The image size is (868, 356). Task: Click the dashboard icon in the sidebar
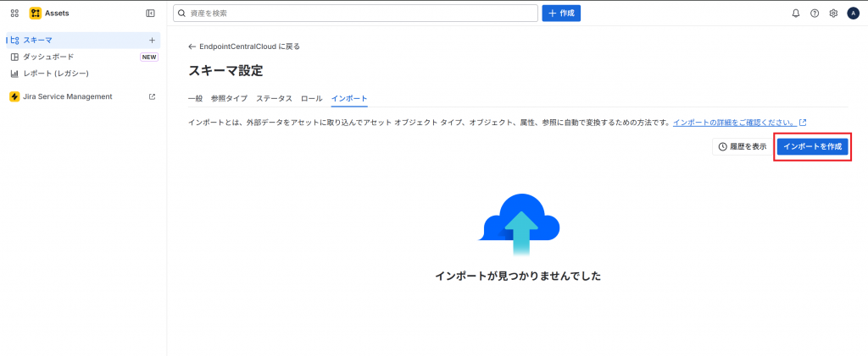[15, 57]
